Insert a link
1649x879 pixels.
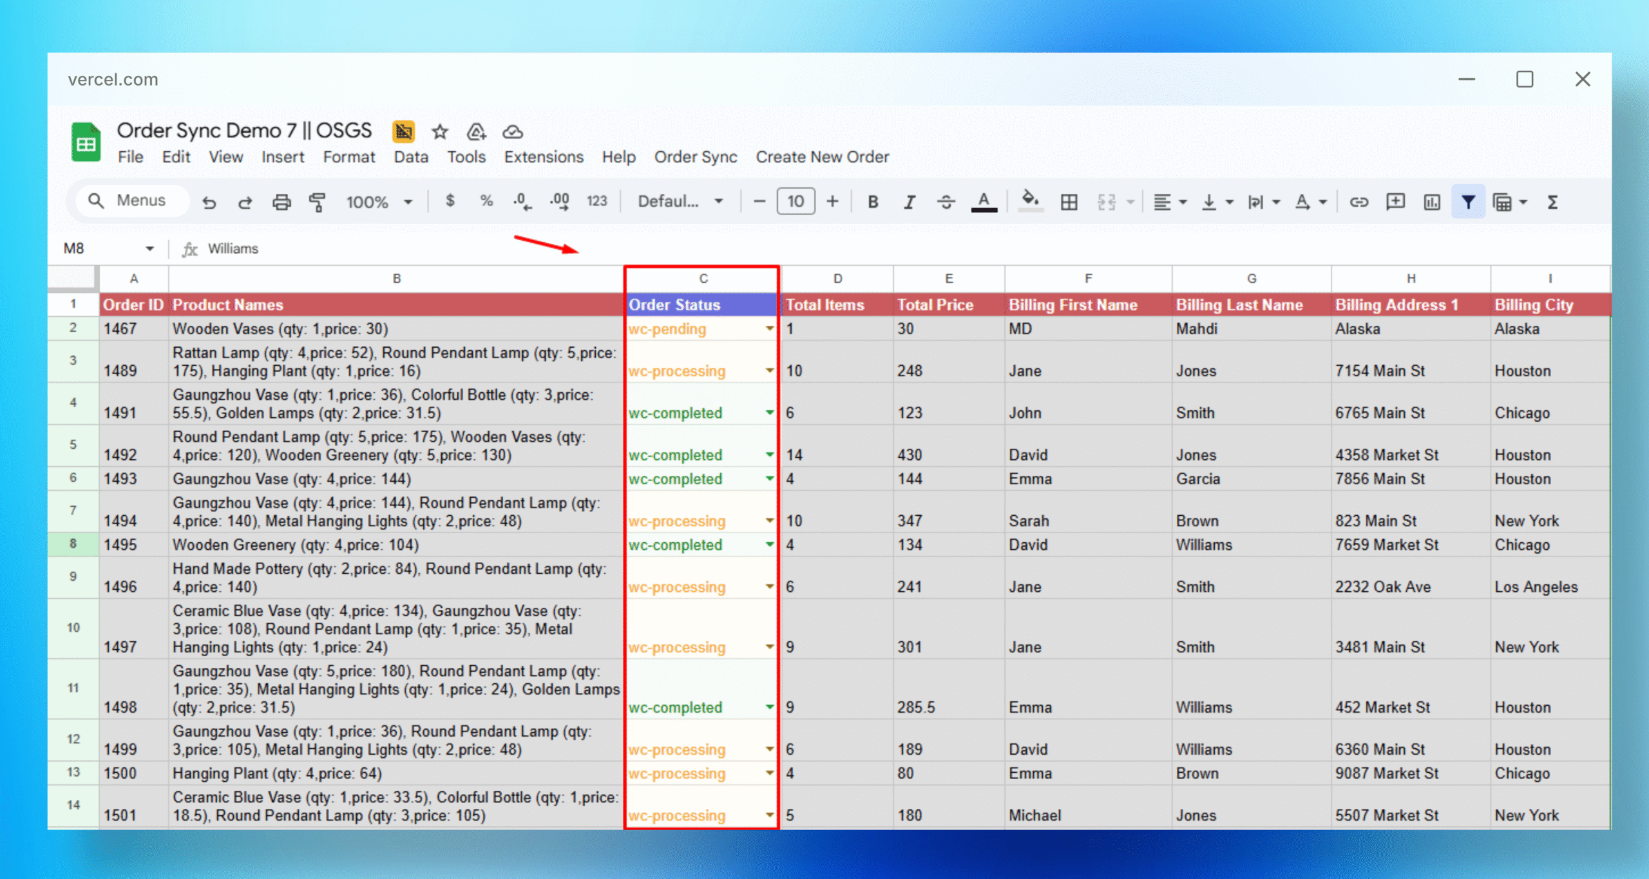(x=1358, y=202)
